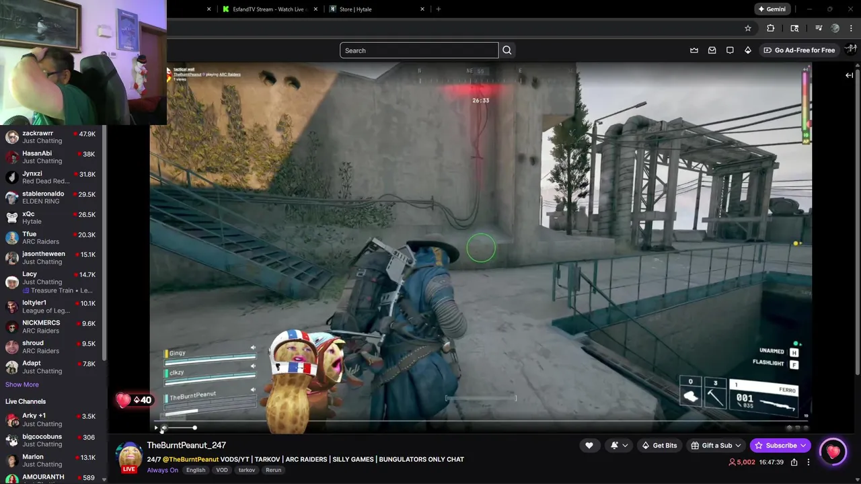The width and height of the screenshot is (861, 484).
Task: Click shroud's avatar in sidebar
Action: [12, 347]
